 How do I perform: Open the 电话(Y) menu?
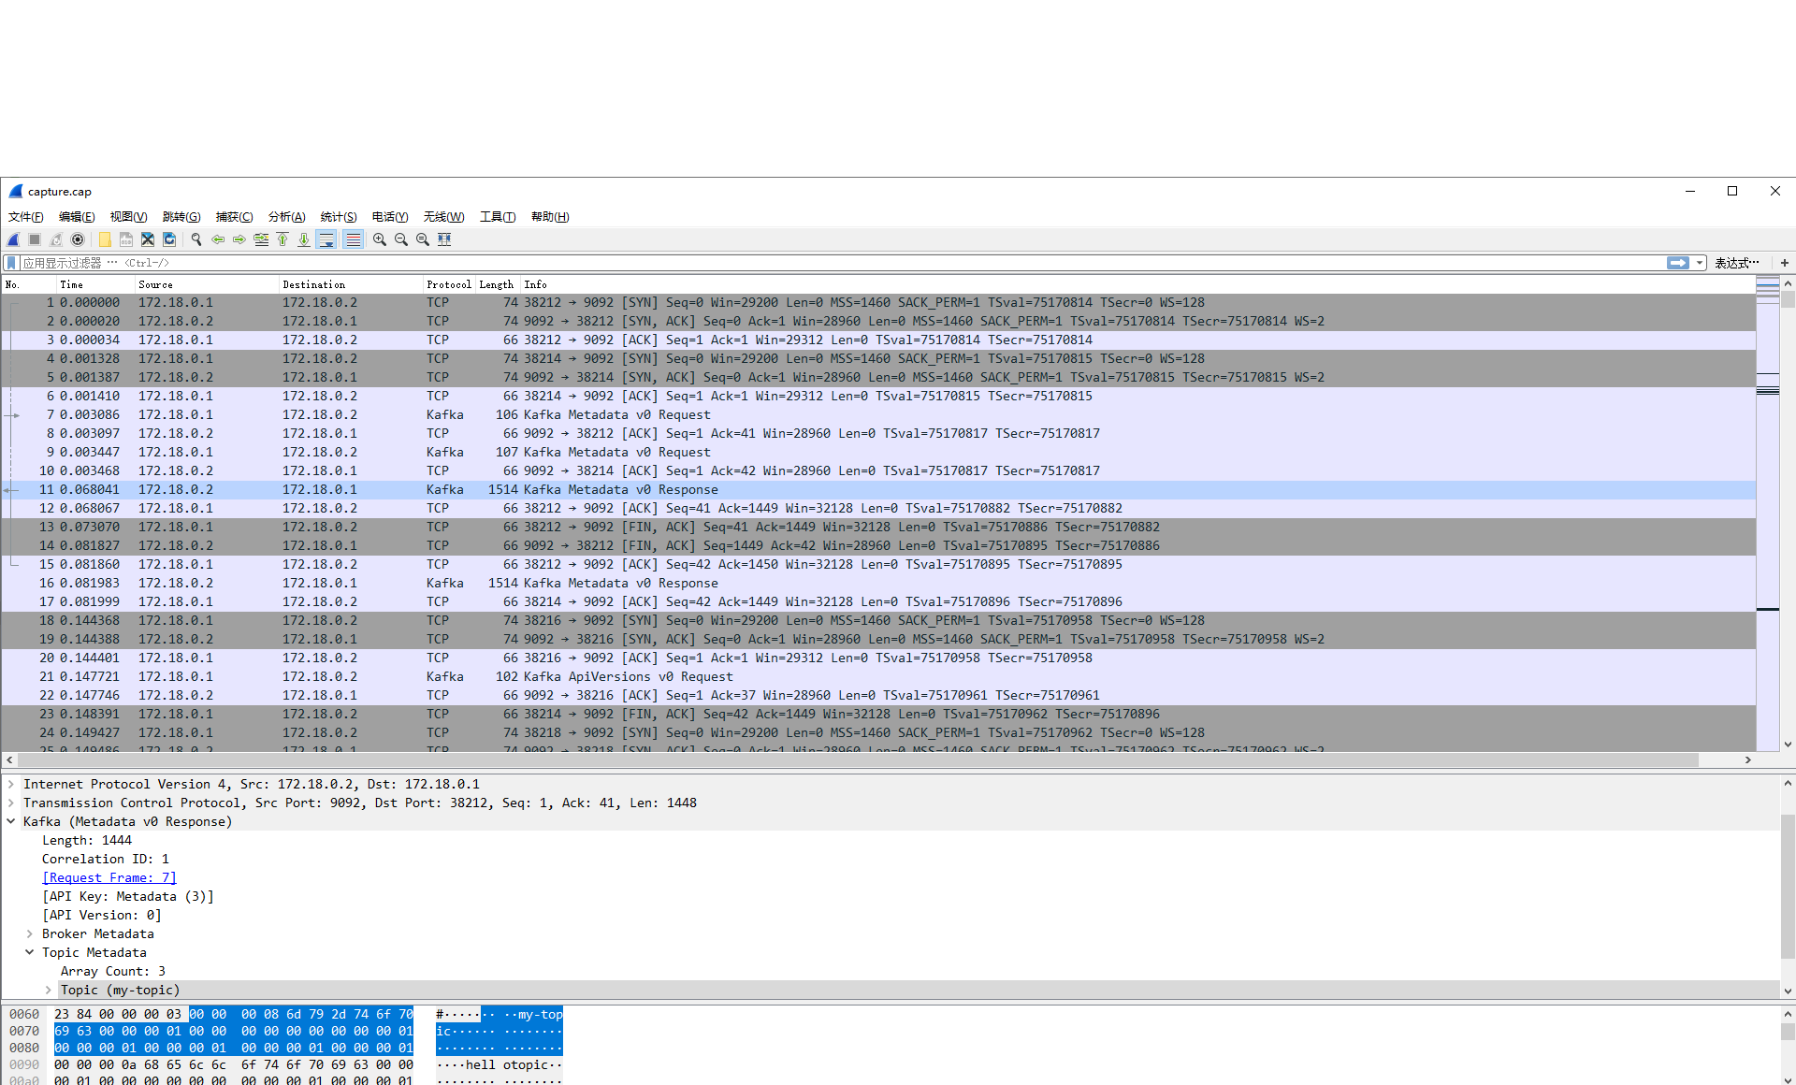390,217
